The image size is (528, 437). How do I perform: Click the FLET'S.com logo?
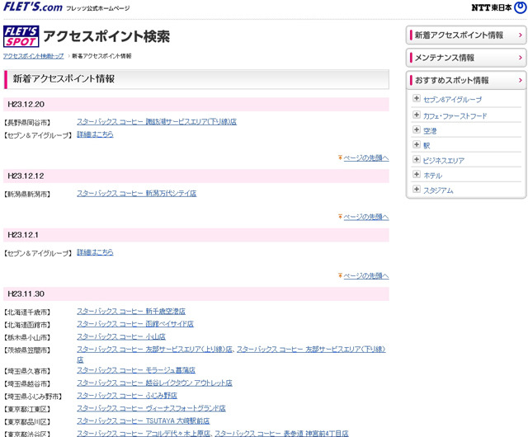point(33,7)
